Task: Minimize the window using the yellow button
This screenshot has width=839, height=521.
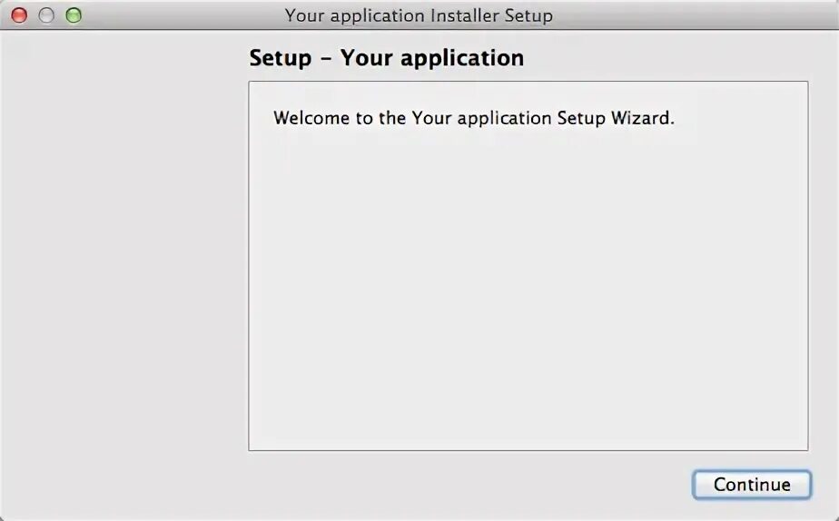Action: (x=46, y=15)
